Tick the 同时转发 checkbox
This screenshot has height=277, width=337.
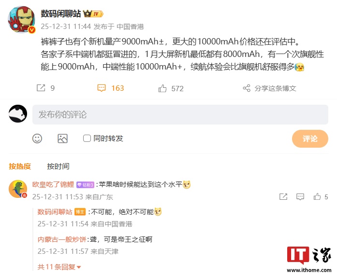(87, 138)
